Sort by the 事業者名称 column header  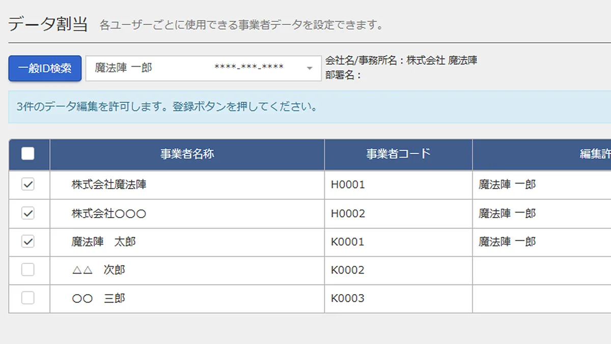[187, 154]
